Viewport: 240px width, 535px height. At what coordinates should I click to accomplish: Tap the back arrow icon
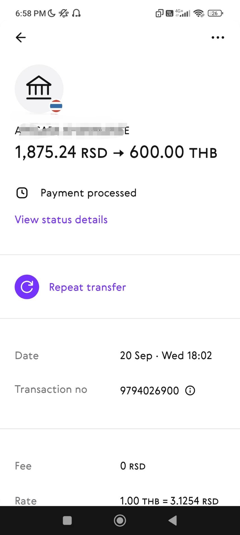[21, 37]
